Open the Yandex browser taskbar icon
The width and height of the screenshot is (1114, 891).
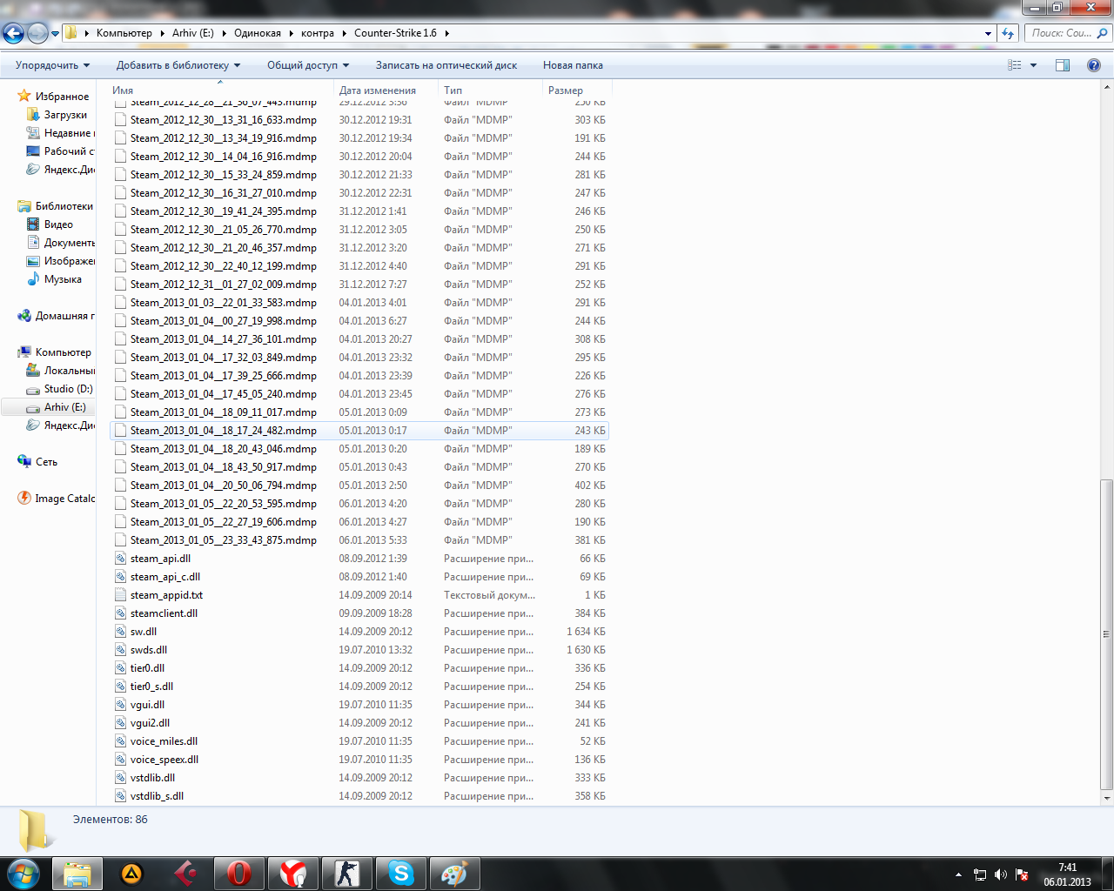[x=293, y=874]
